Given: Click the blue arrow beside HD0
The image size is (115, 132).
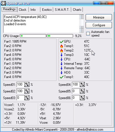Looking at the screenshot, I should pos(62,73).
